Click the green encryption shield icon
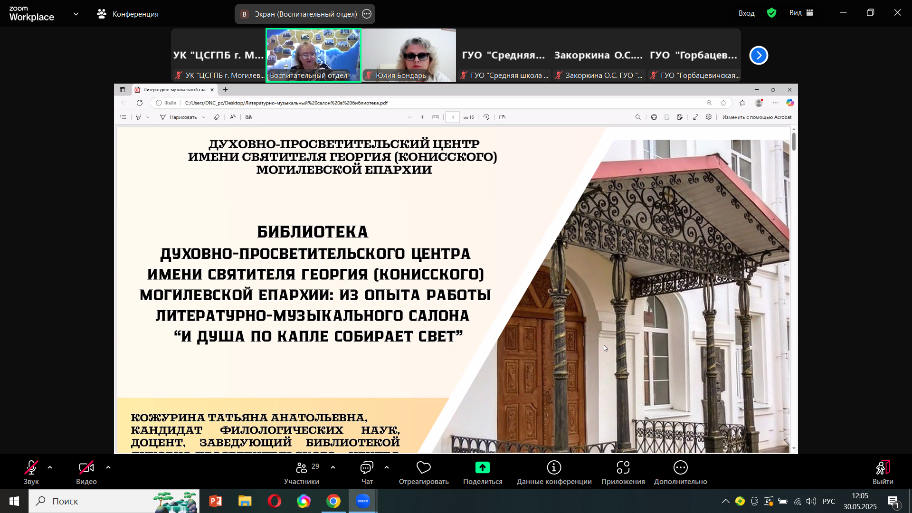 772,13
